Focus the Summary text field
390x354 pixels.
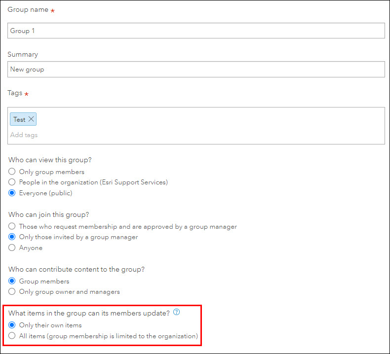click(x=196, y=70)
